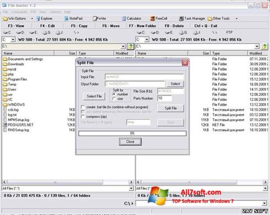
Task: Click F6 - Move button
Action: pos(111,26)
